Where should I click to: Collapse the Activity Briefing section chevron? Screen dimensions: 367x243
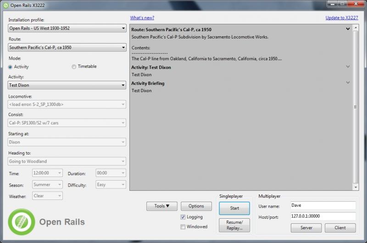pyautogui.click(x=348, y=83)
